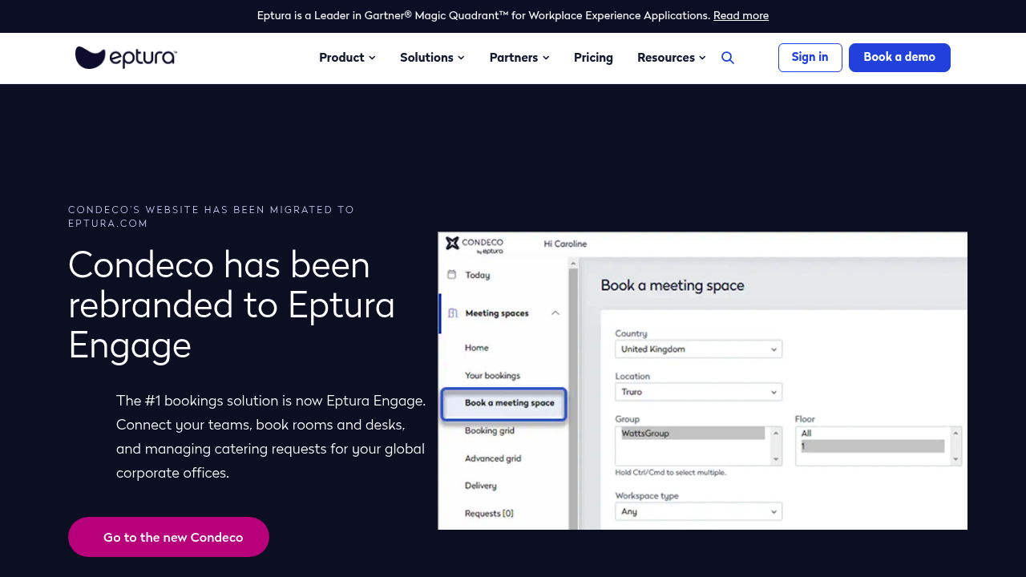Viewport: 1026px width, 577px height.
Task: Collapse the Meeting spaces section
Action: coord(555,313)
